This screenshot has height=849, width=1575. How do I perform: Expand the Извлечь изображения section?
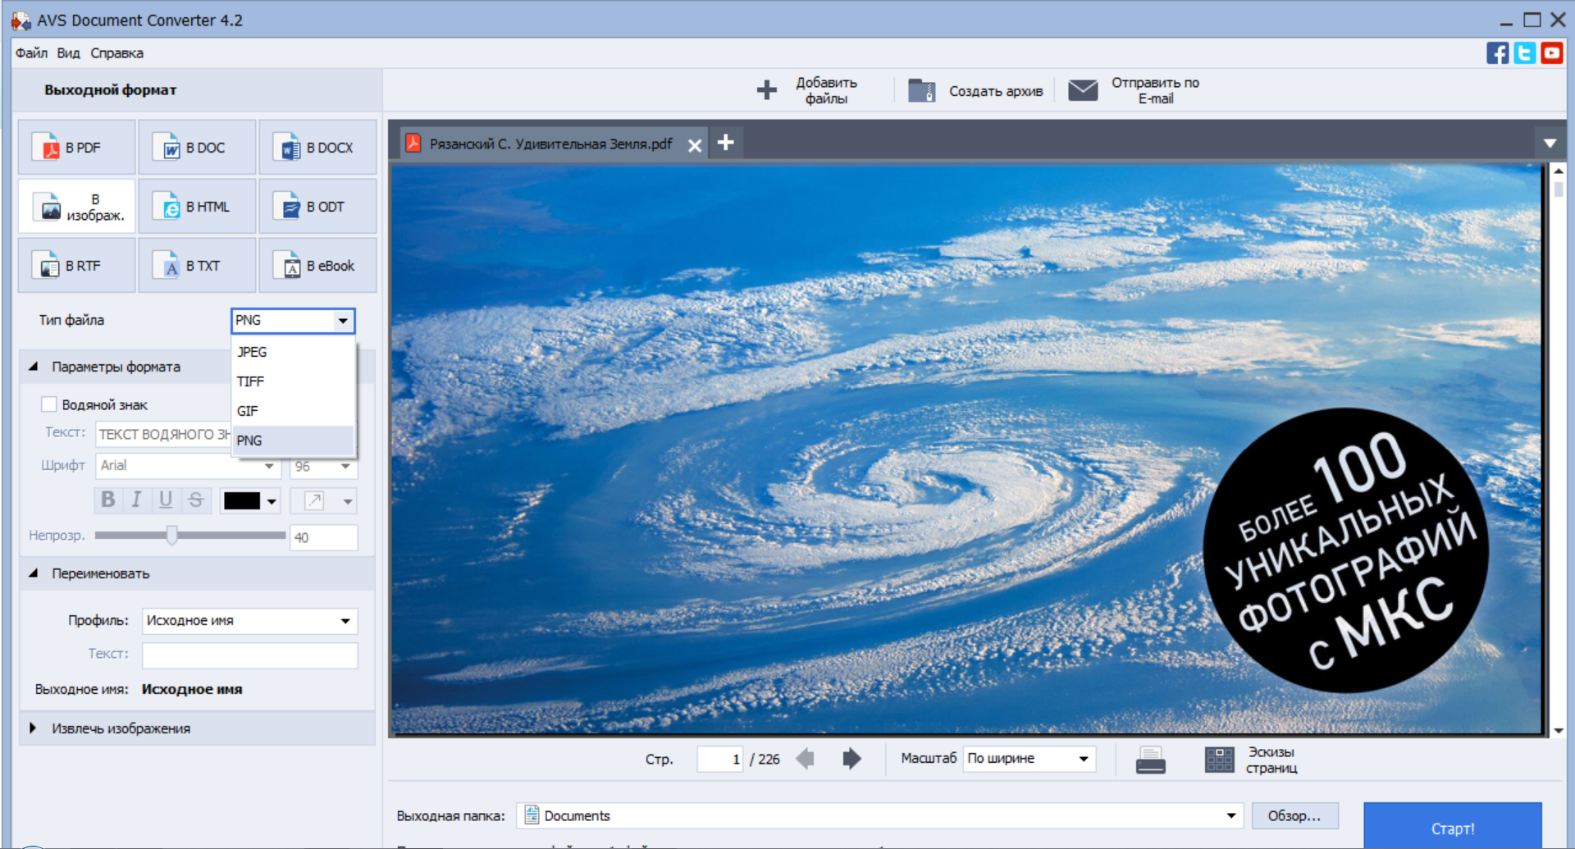click(34, 728)
